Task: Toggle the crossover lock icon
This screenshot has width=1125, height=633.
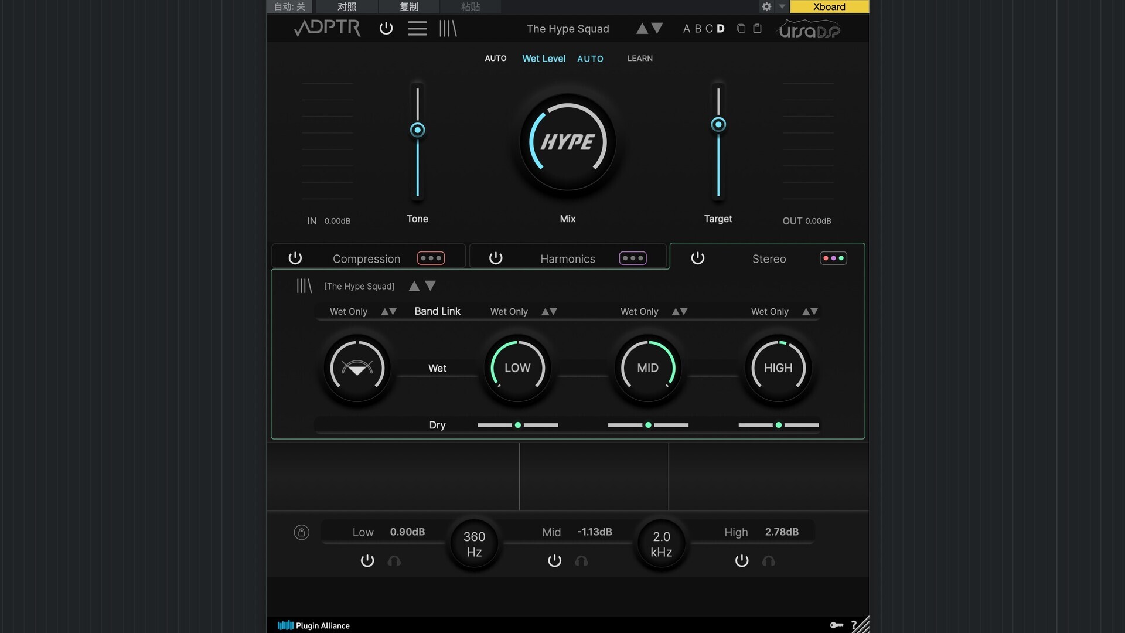Action: tap(301, 532)
